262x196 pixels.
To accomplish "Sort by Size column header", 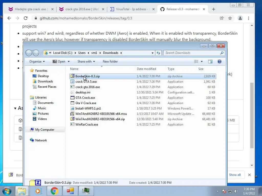I will tap(207, 69).
